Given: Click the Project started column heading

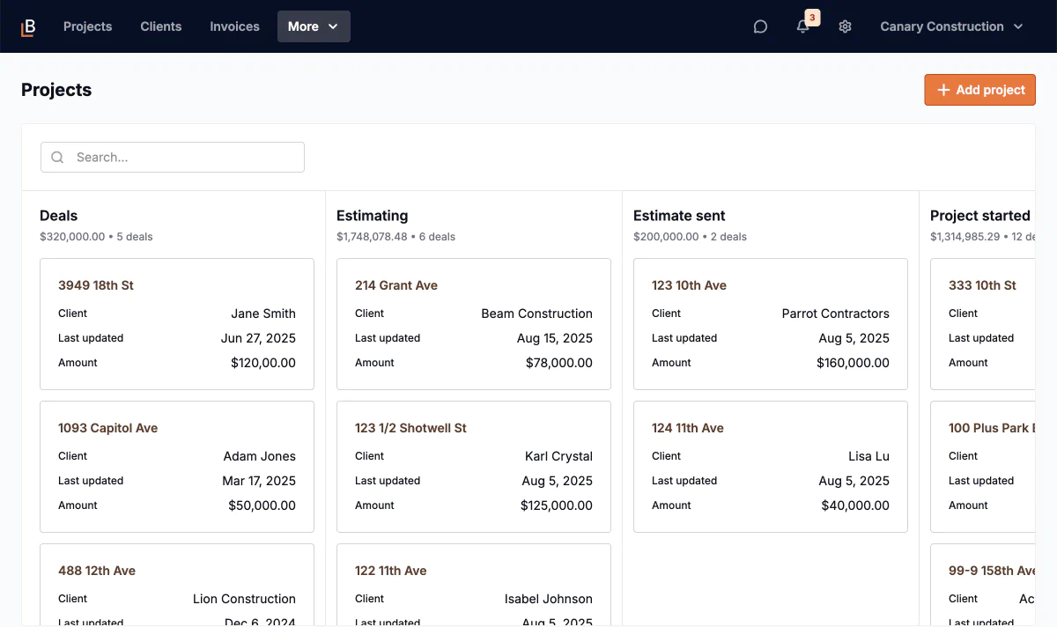Looking at the screenshot, I should coord(980,216).
